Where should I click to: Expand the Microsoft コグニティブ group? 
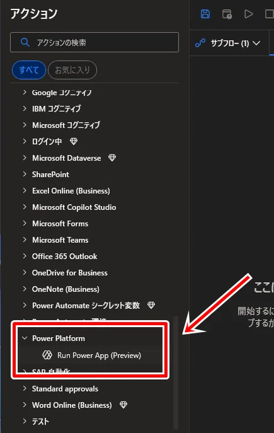[25, 125]
